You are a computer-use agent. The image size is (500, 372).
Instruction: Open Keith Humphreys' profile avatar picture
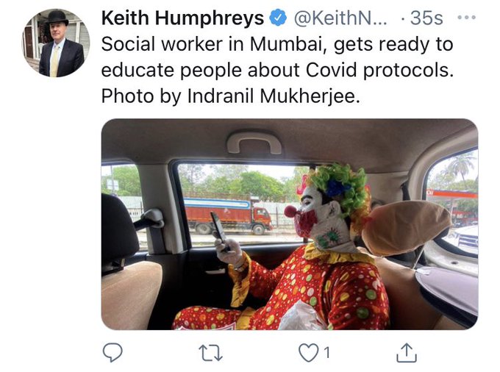(56, 43)
